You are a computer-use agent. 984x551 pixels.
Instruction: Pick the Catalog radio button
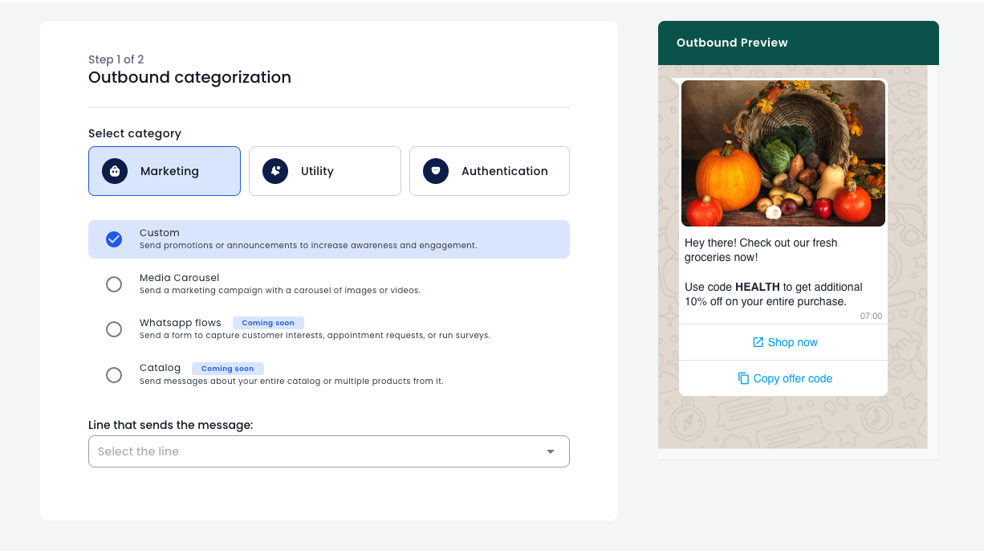coord(114,375)
